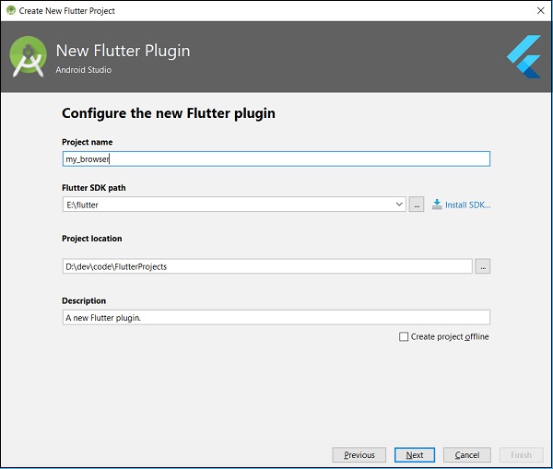Open the Install SDK link
This screenshot has width=553, height=469.
467,205
